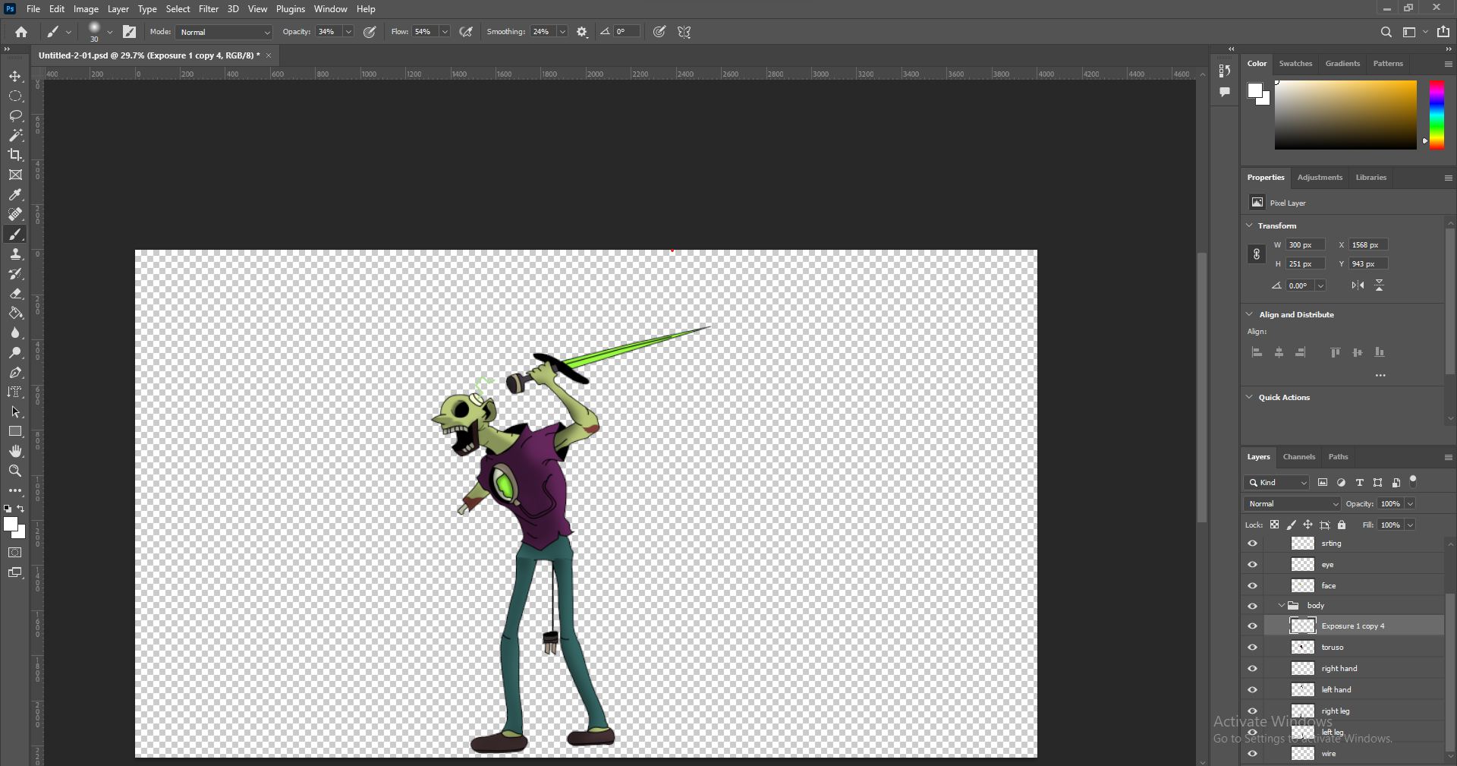Hide the eye layer
This screenshot has width=1457, height=766.
tap(1252, 565)
